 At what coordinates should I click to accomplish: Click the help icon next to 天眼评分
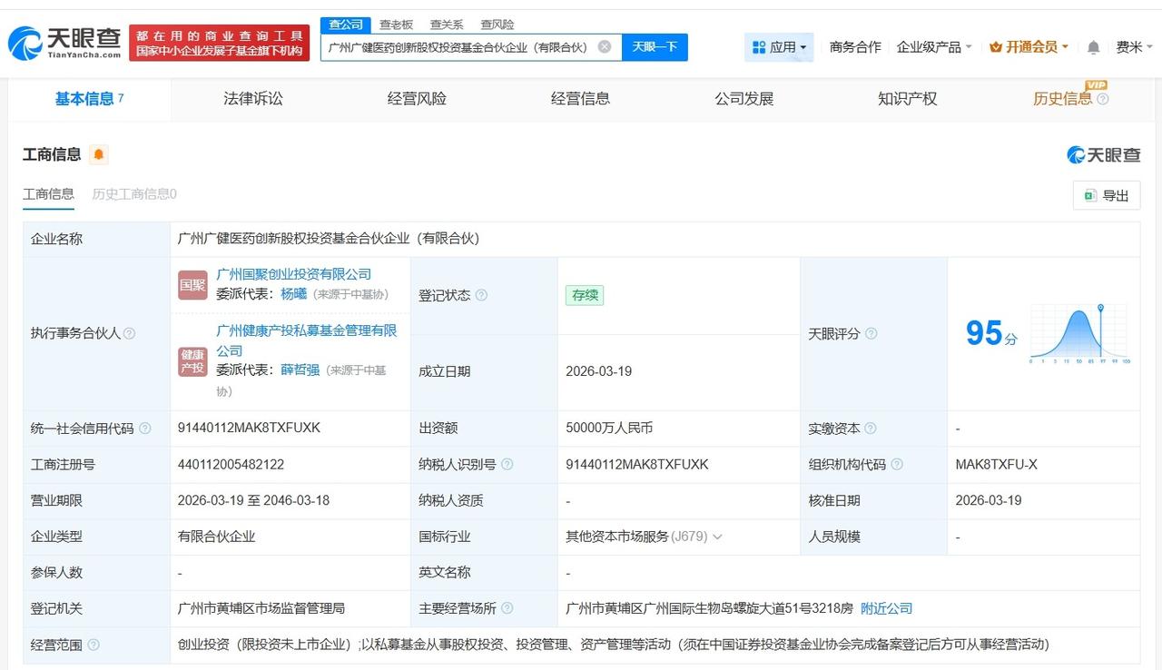869,334
